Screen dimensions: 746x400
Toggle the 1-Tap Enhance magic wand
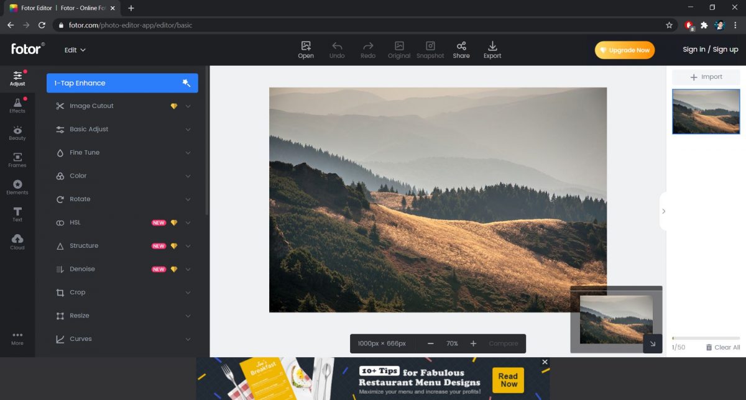coord(186,83)
